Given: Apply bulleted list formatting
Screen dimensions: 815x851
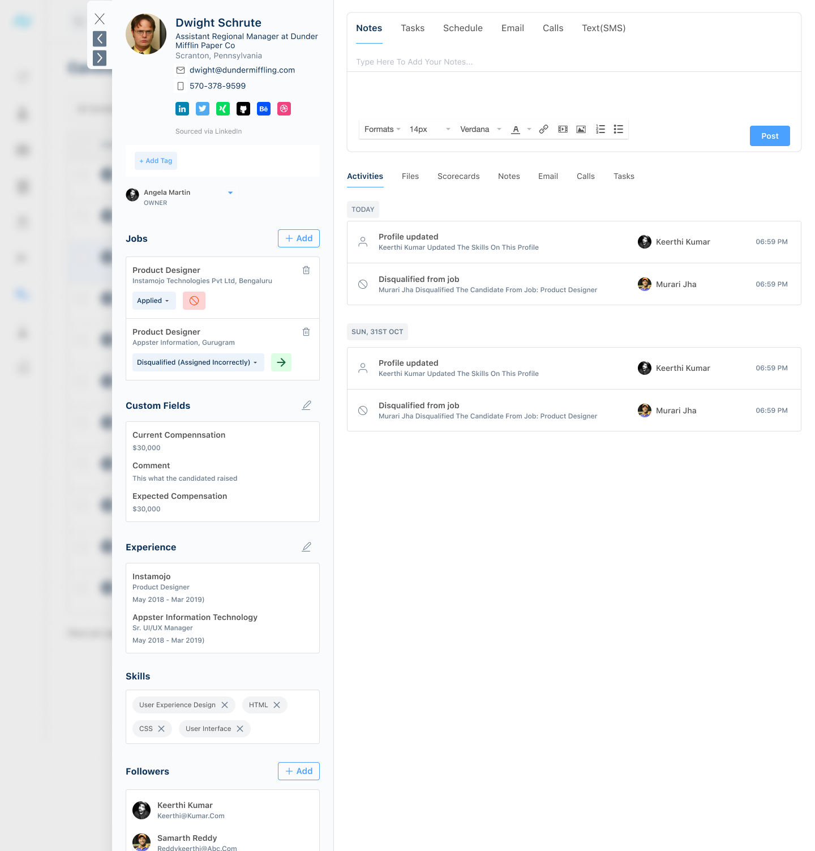Looking at the screenshot, I should coord(619,129).
